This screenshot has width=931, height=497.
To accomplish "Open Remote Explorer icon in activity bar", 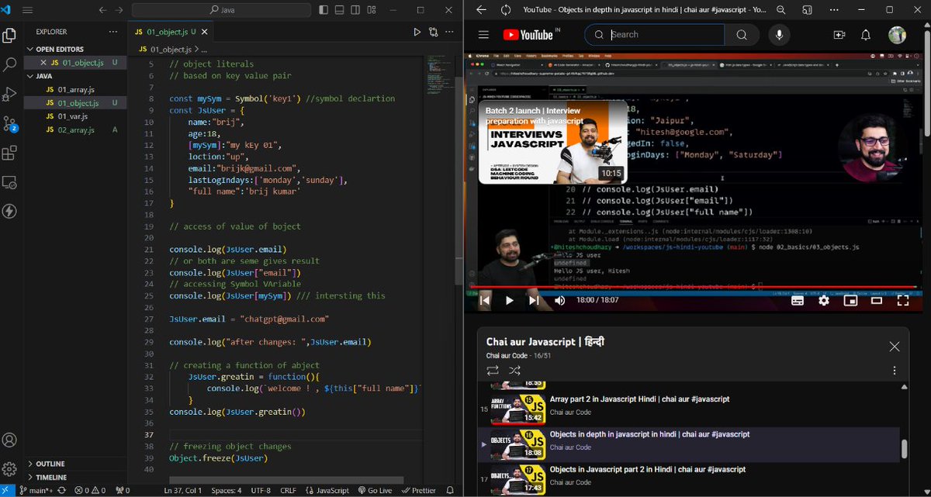I will (10, 182).
